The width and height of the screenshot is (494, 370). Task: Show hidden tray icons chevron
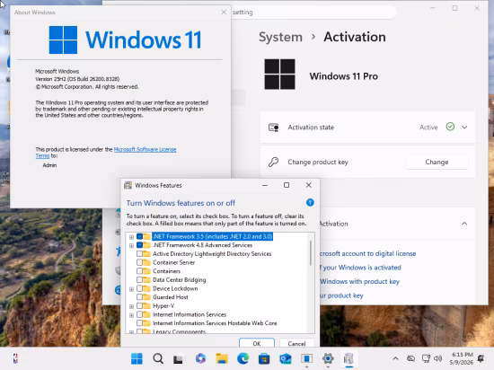395,358
